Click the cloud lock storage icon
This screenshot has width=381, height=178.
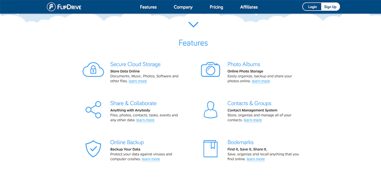[93, 70]
